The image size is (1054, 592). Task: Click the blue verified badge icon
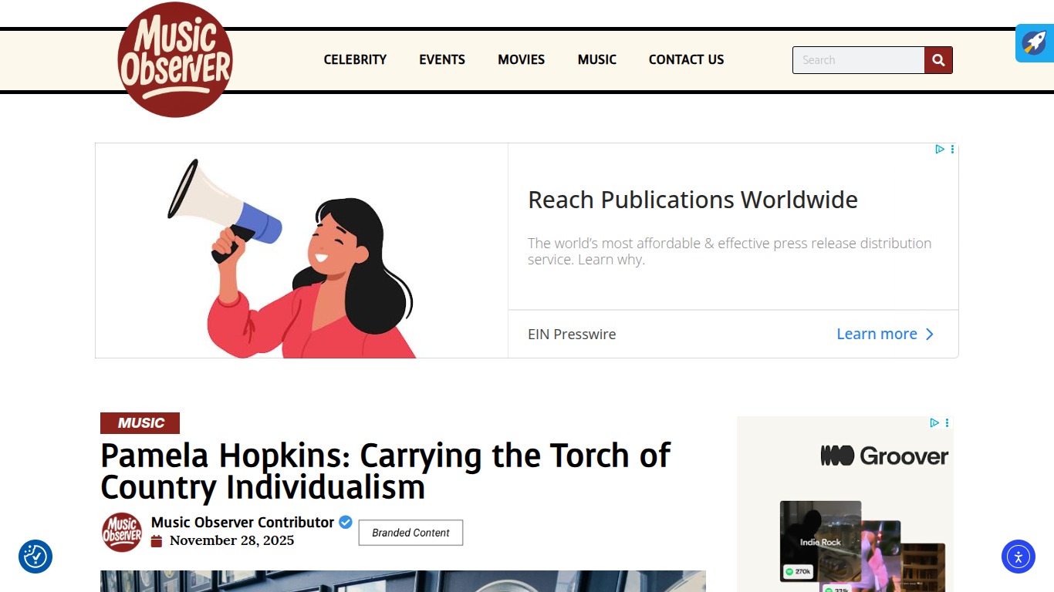(346, 522)
